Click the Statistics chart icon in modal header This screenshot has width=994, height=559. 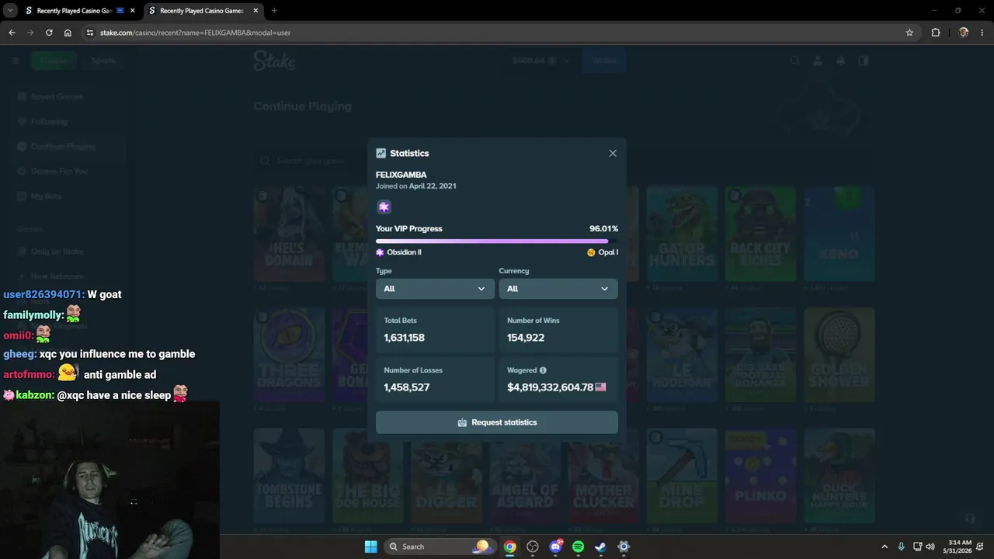pyautogui.click(x=381, y=154)
